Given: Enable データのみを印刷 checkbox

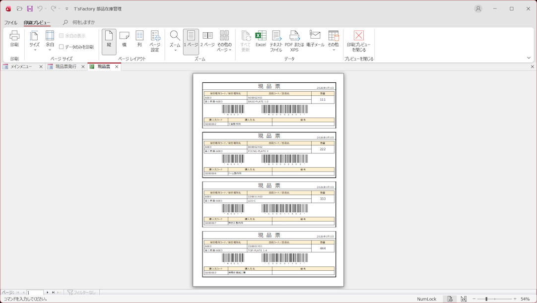Looking at the screenshot, I should pos(62,47).
